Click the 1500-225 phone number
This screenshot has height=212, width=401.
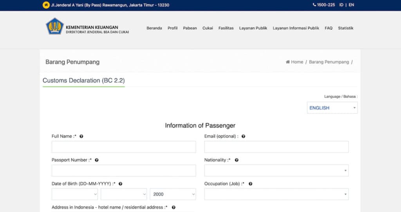[326, 5]
